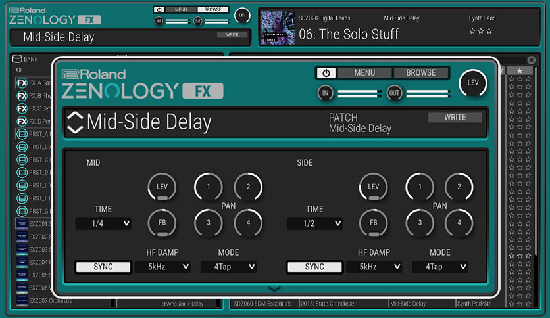Adjust the MID LEV knob
Viewport: 550px width, 318px height.
162,187
